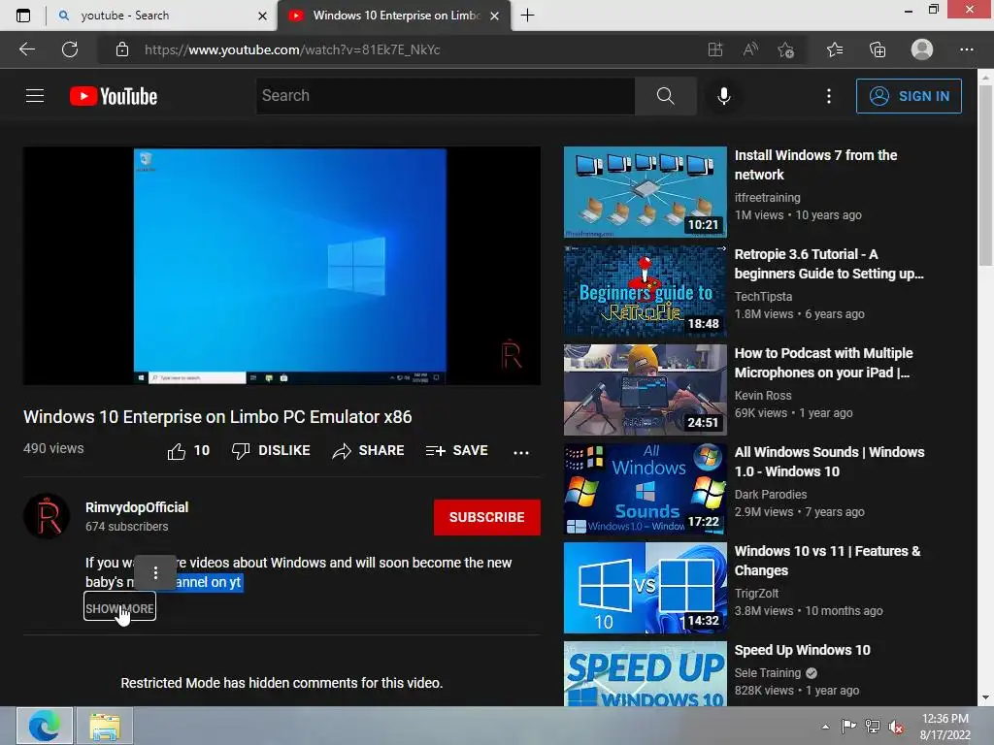
Task: Click the '490 views' text
Action: [x=53, y=448]
